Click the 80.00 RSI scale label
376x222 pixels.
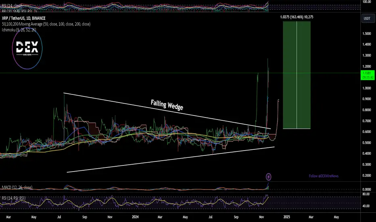click(x=366, y=194)
